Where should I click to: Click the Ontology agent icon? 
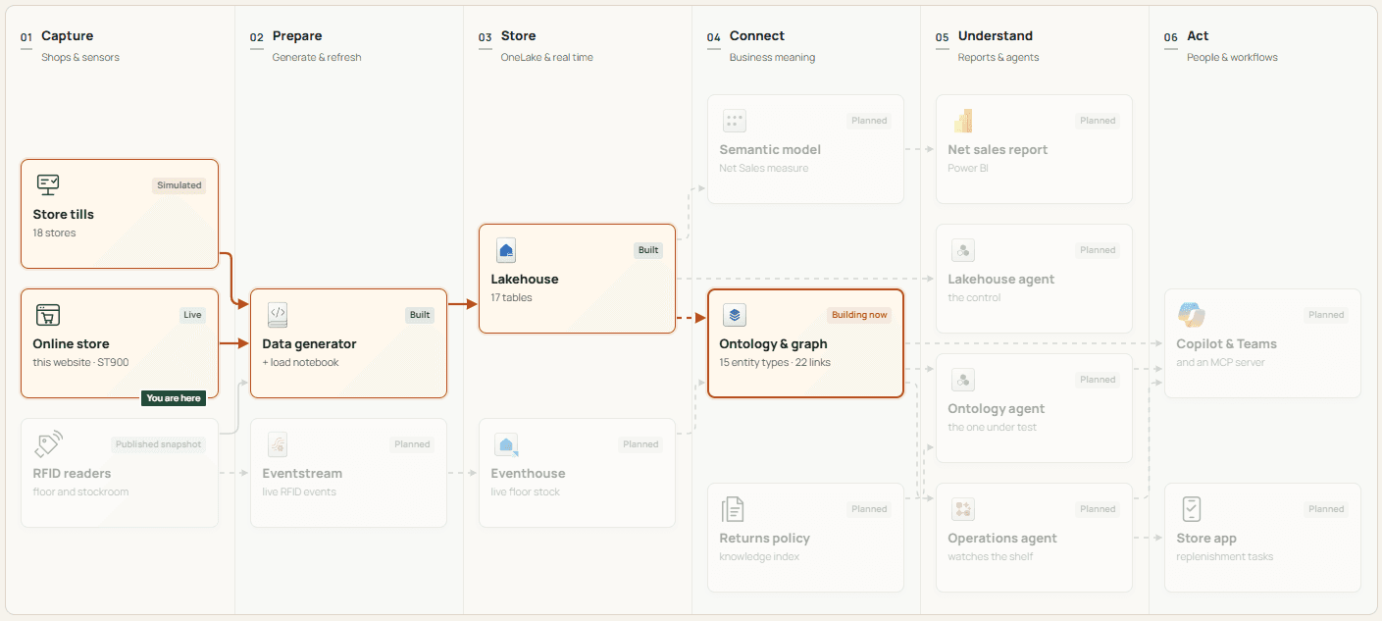(963, 380)
